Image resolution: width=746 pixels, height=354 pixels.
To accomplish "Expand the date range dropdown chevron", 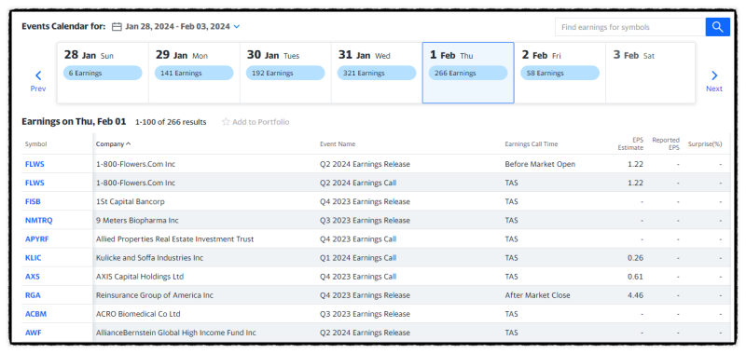I will 237,27.
